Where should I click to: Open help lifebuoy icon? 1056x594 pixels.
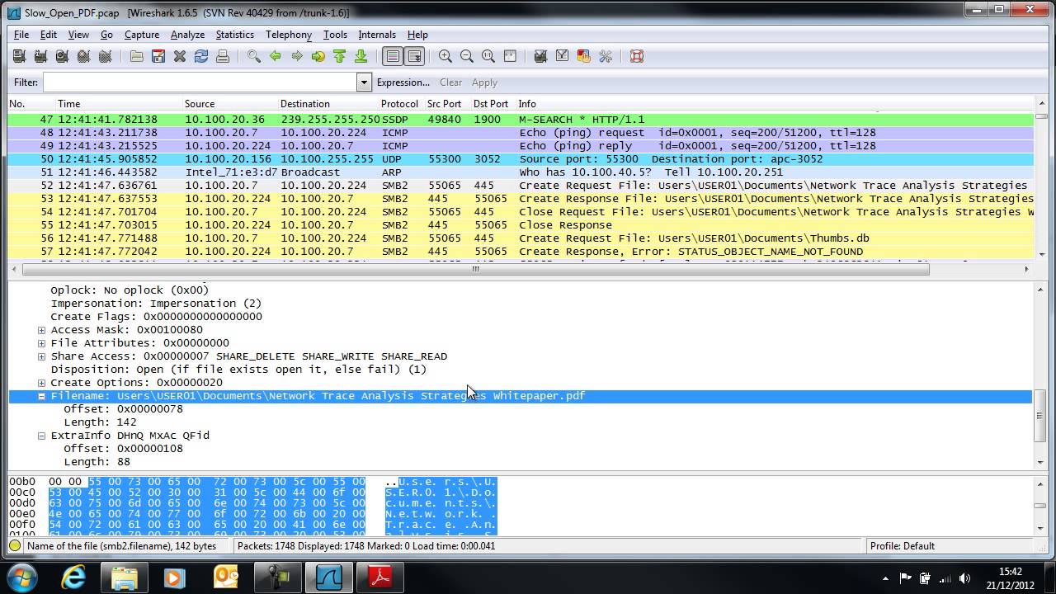[x=637, y=56]
